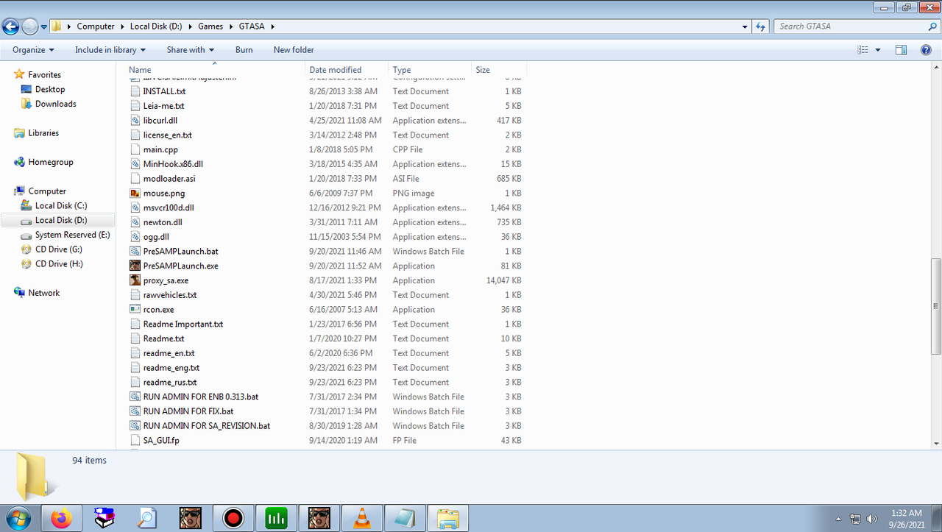This screenshot has width=942, height=532.
Task: Expand the arrow after Games in the breadcrumb
Action: (231, 26)
